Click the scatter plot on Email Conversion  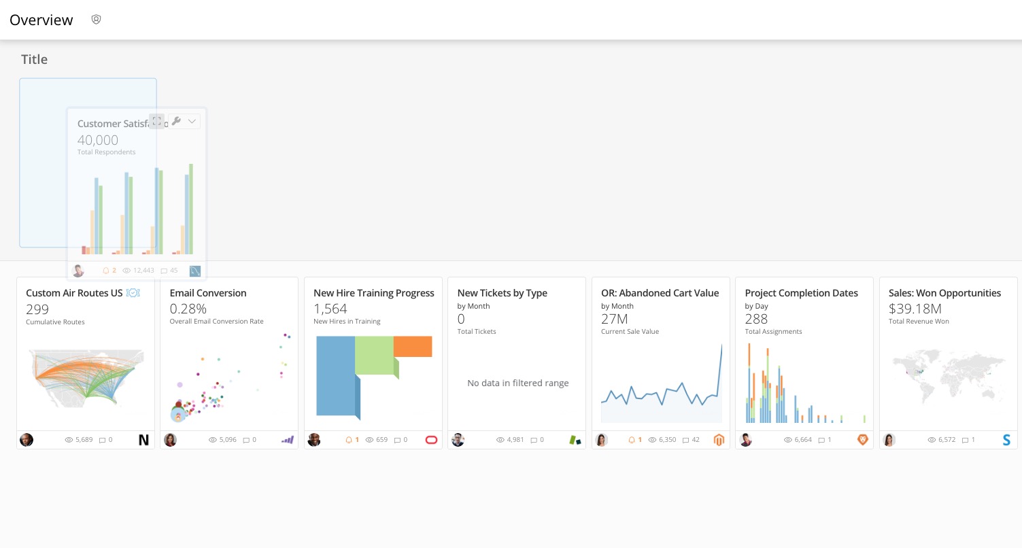(231, 377)
